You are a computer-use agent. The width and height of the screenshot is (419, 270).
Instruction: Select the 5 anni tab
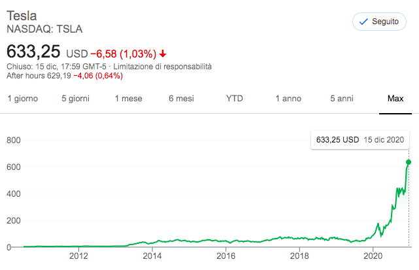[341, 99]
